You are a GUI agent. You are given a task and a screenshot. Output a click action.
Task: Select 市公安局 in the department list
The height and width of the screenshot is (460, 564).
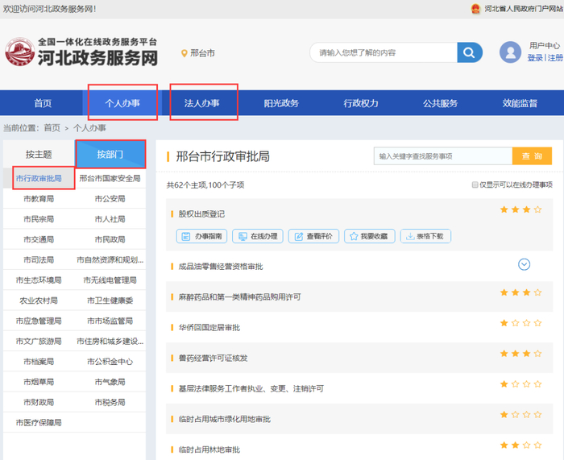click(x=110, y=198)
